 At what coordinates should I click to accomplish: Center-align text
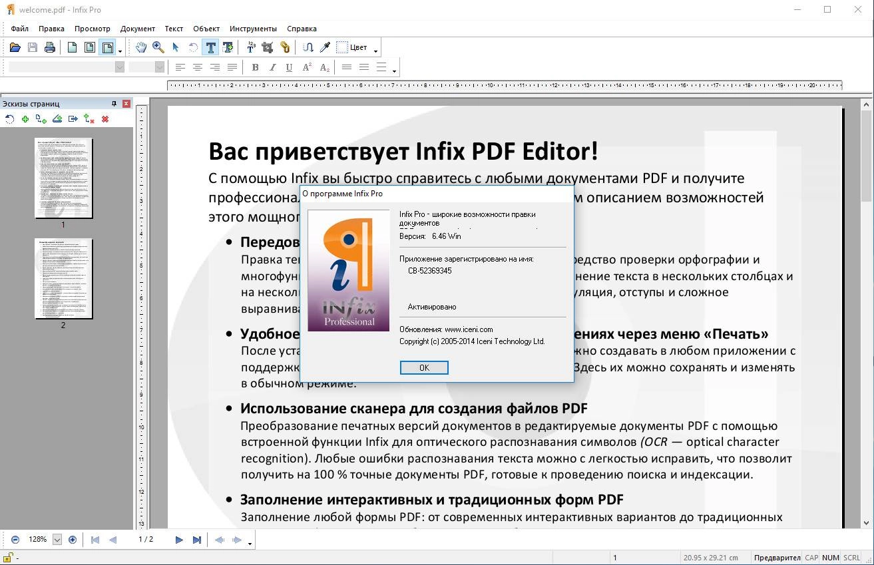[198, 67]
